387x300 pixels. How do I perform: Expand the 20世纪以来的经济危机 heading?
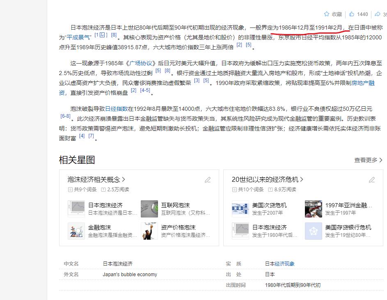tap(267, 179)
